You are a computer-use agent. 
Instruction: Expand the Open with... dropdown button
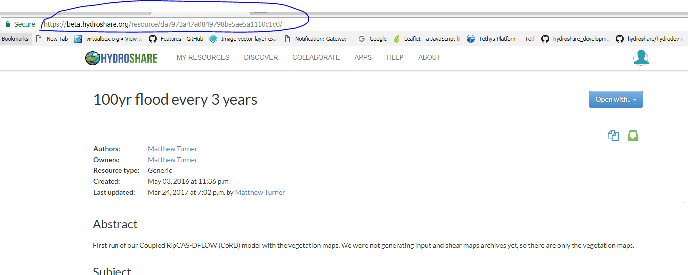click(x=616, y=99)
